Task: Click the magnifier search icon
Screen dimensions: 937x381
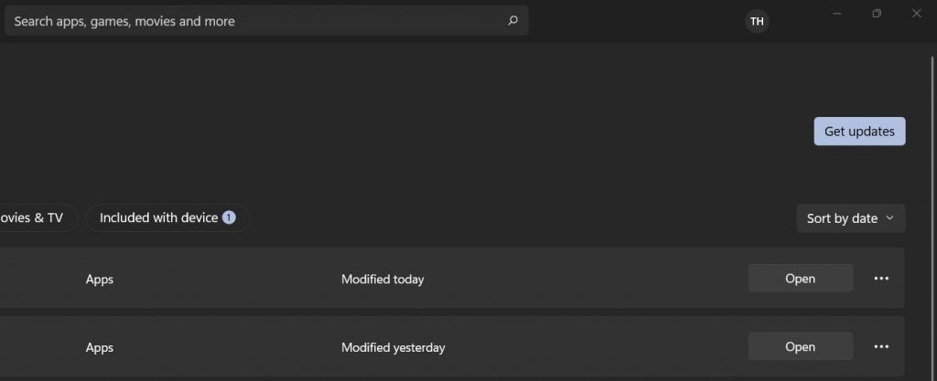Action: pos(512,21)
